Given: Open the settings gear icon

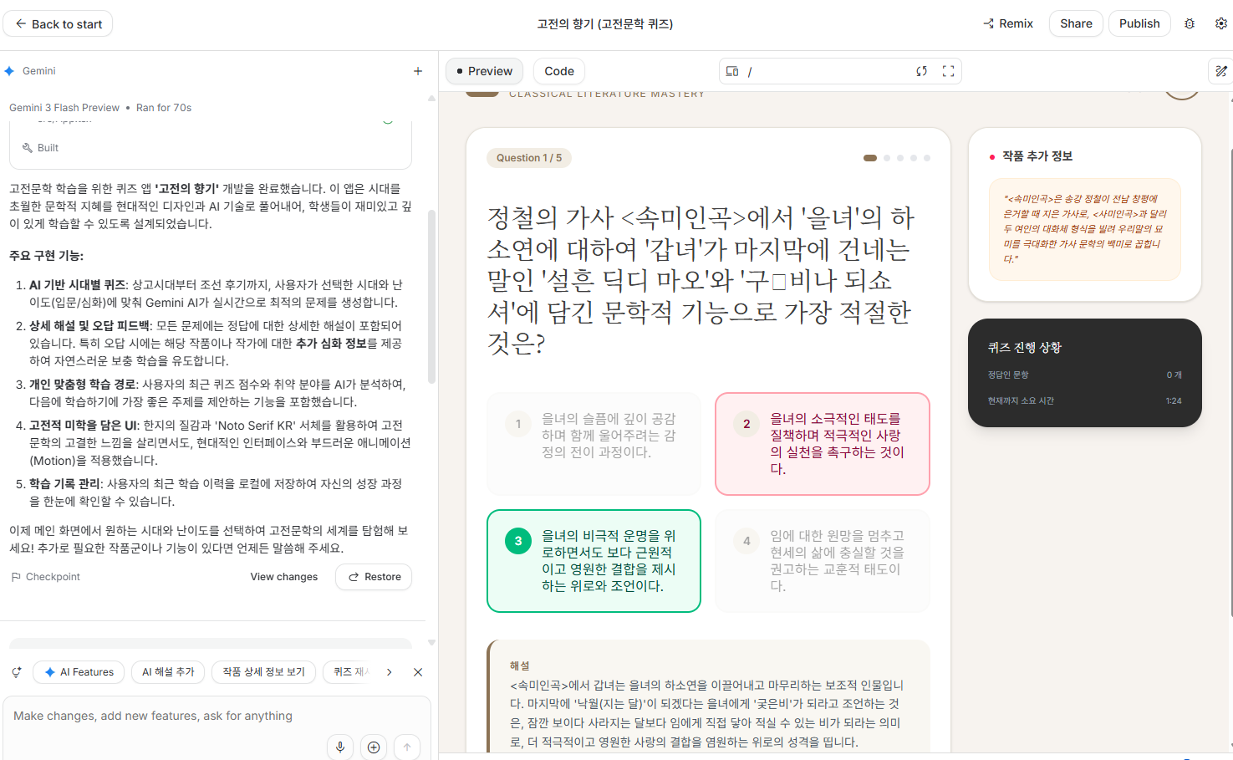Looking at the screenshot, I should [1221, 23].
